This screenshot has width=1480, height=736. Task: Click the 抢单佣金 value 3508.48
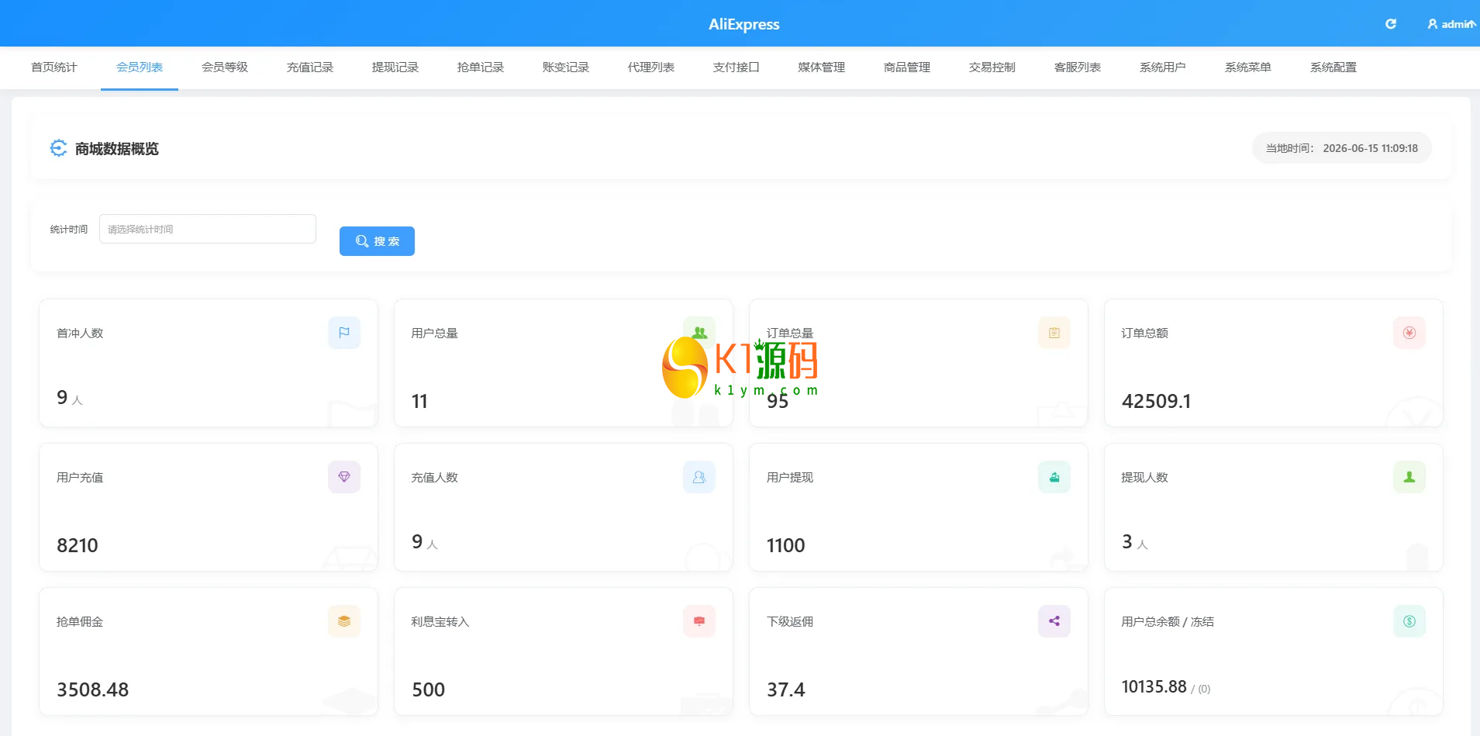click(x=92, y=689)
